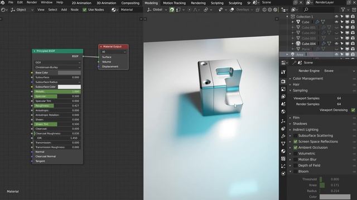
Task: Click Base Color swatch in Principled BSDF
Action: [x=69, y=73]
